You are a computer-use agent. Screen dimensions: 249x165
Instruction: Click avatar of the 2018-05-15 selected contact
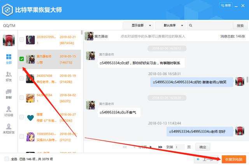tap(30, 59)
